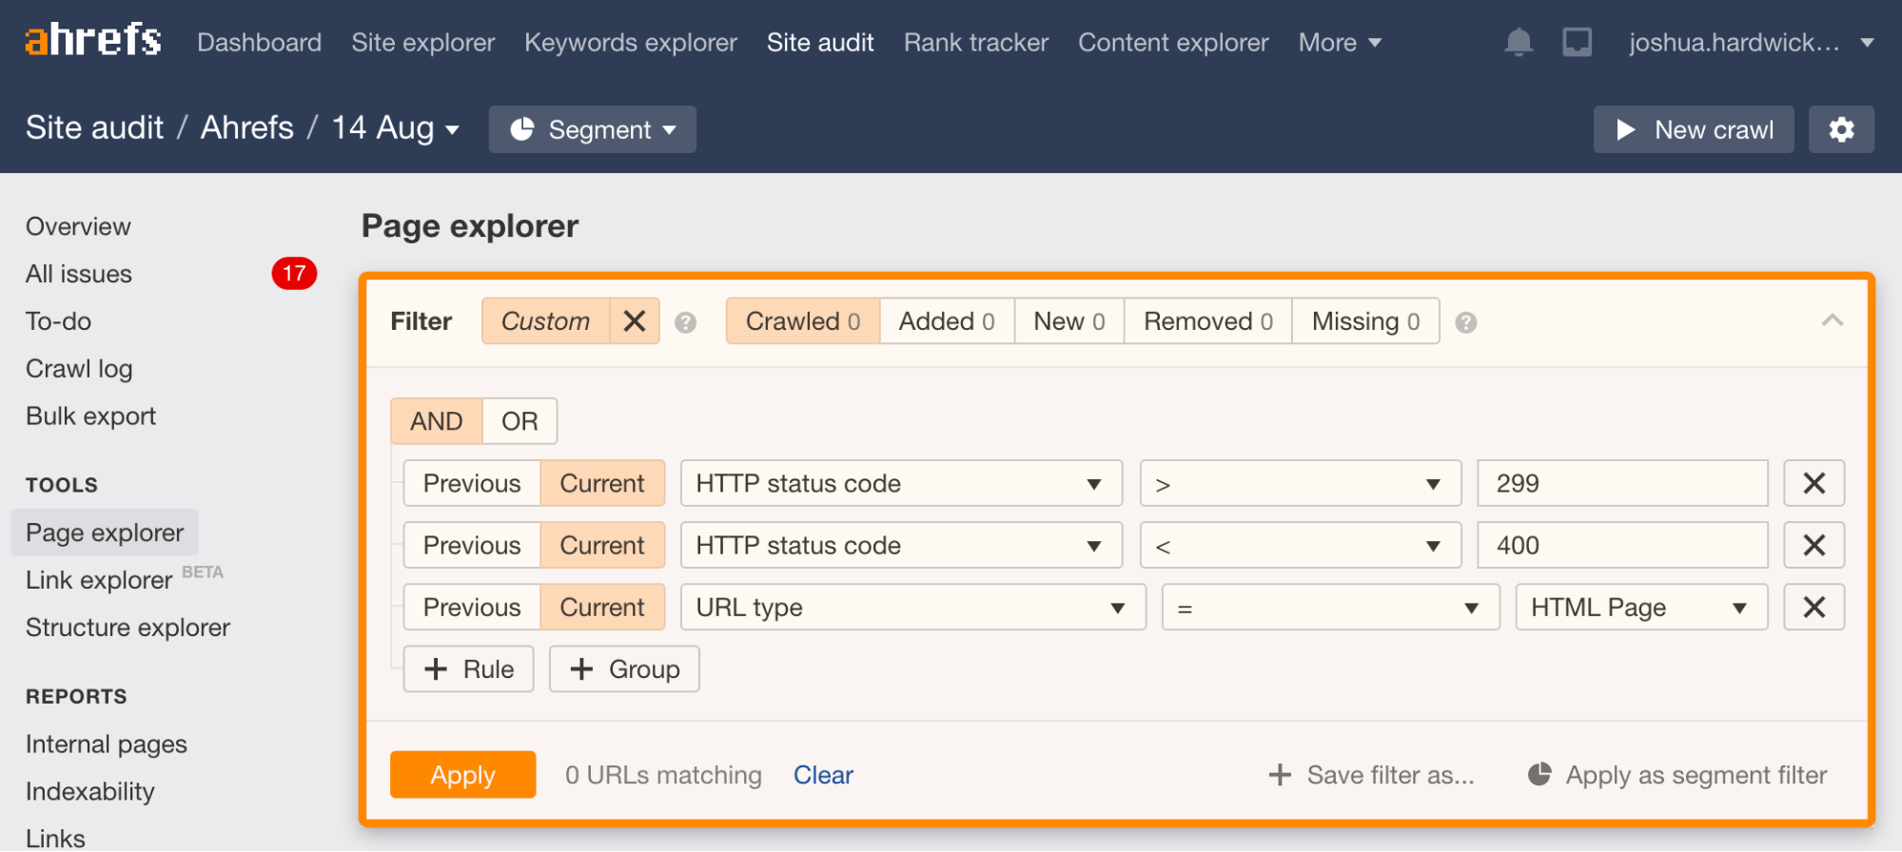Select AND filter logic
Image resolution: width=1902 pixels, height=852 pixels.
pos(437,421)
